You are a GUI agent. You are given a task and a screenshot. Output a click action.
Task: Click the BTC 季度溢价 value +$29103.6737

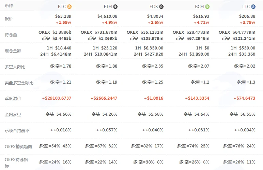(57, 98)
